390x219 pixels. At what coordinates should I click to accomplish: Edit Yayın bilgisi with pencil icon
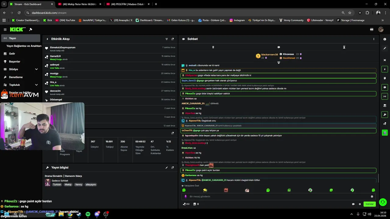tap(167, 168)
